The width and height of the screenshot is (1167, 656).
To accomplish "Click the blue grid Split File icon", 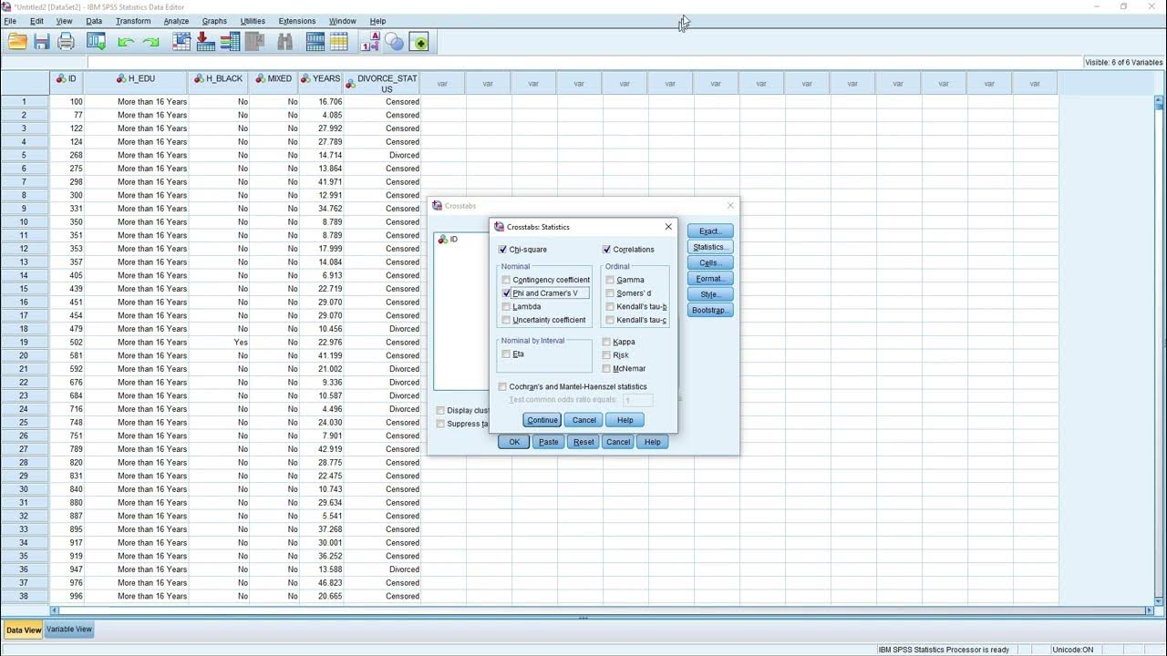I will pos(315,41).
